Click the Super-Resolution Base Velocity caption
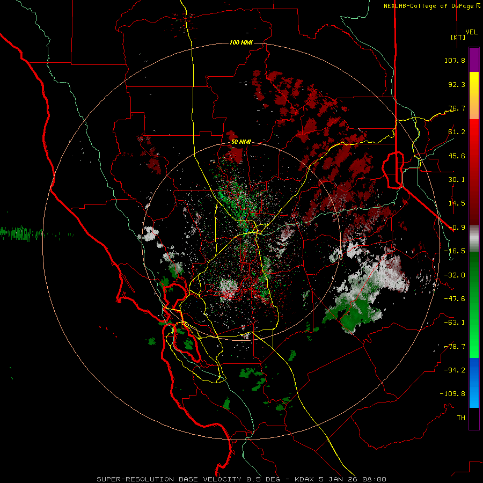 [241, 479]
